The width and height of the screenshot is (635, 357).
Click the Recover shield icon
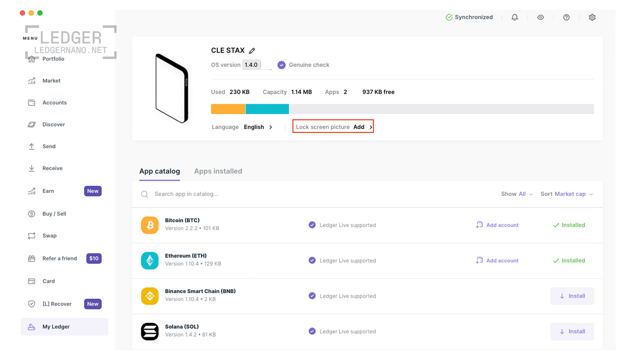pos(32,304)
